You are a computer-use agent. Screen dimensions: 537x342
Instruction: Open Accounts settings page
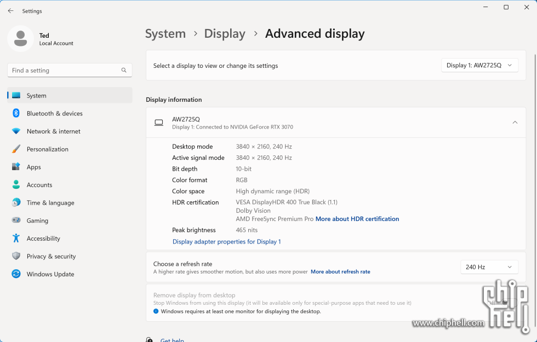click(x=70, y=185)
